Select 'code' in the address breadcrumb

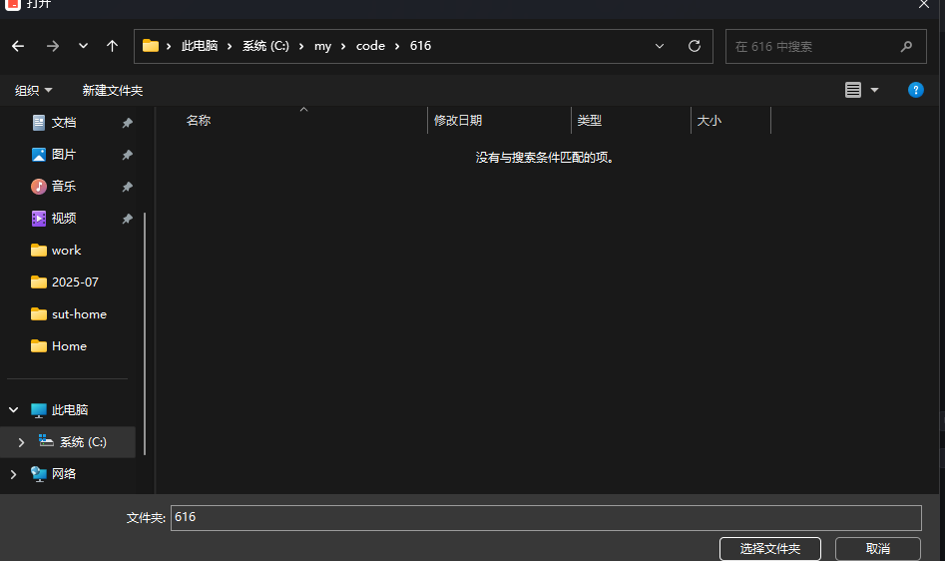370,46
